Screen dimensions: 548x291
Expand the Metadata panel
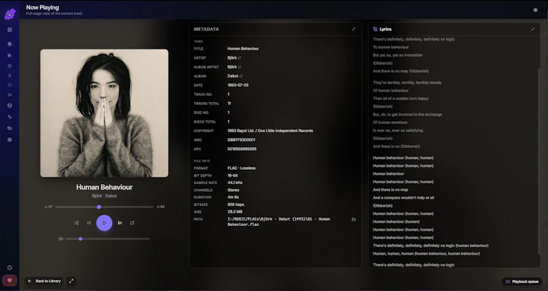point(353,29)
